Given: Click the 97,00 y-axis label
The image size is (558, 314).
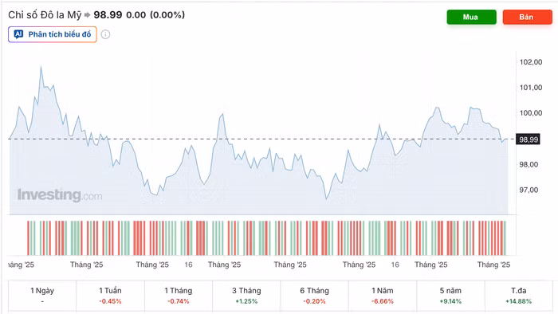Looking at the screenshot, I should click(x=529, y=190).
